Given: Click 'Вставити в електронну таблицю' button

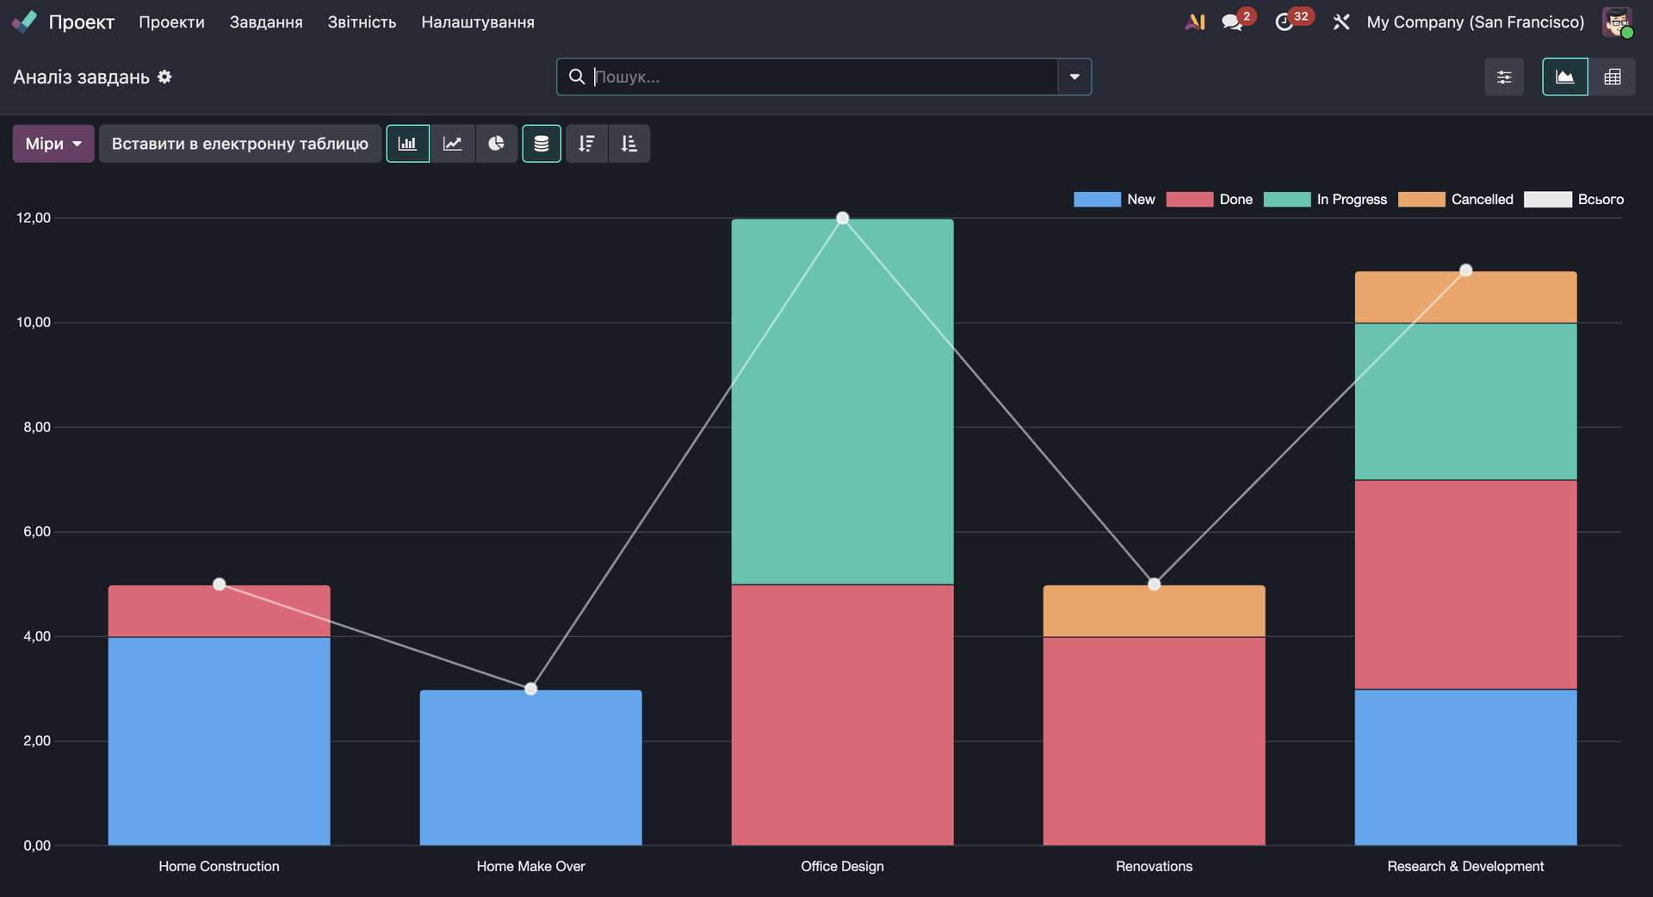Looking at the screenshot, I should (240, 144).
